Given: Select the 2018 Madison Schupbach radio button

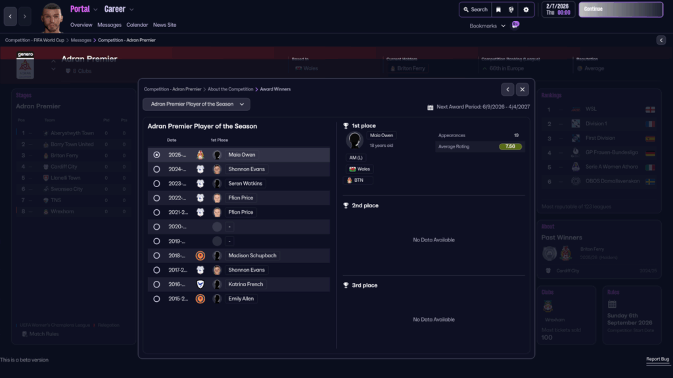Looking at the screenshot, I should click(156, 255).
